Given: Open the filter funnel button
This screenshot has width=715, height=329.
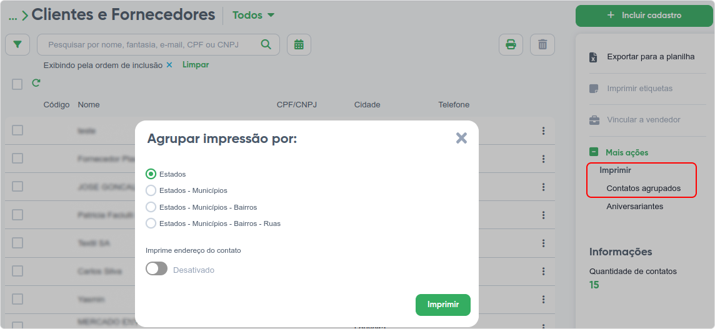Looking at the screenshot, I should point(17,45).
